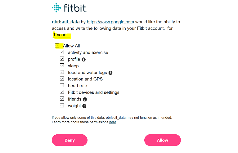Uncheck activity and exercise permission
Image resolution: width=238 pixels, height=153 pixels.
[62, 52]
